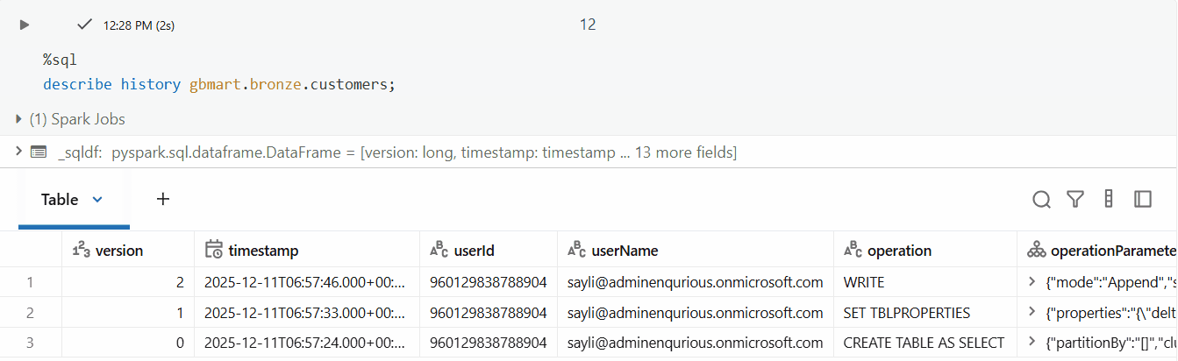Viewport: 1178px width, 361px height.
Task: Expand operationParameters in the SET TBLPROPERTIES row
Action: [1032, 313]
